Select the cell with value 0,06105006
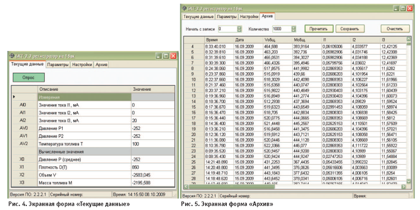Screen dimensions: 420x210 pos(336,46)
